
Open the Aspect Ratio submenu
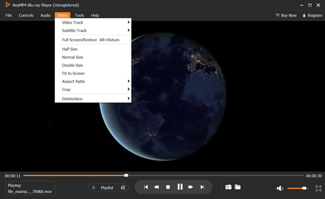(x=93, y=81)
